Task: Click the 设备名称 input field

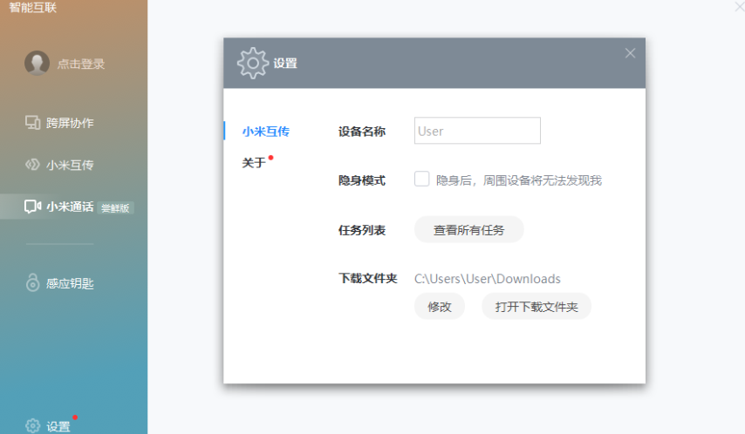Action: (x=477, y=131)
